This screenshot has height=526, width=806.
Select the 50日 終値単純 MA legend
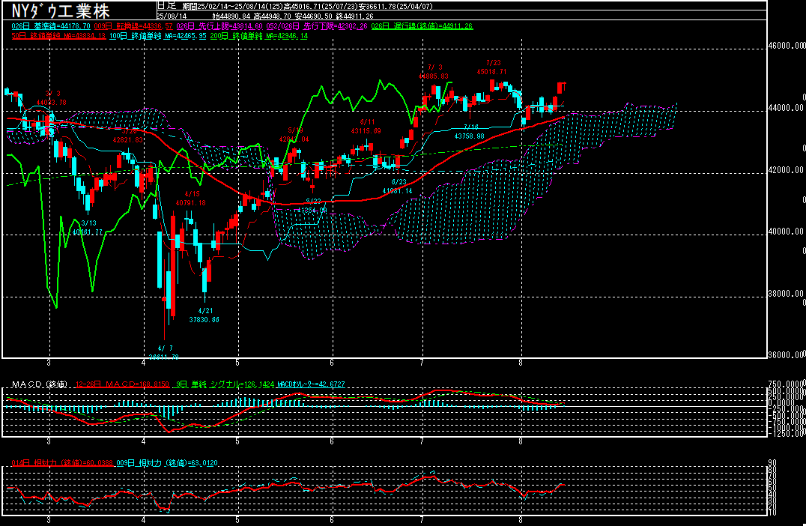pos(58,36)
